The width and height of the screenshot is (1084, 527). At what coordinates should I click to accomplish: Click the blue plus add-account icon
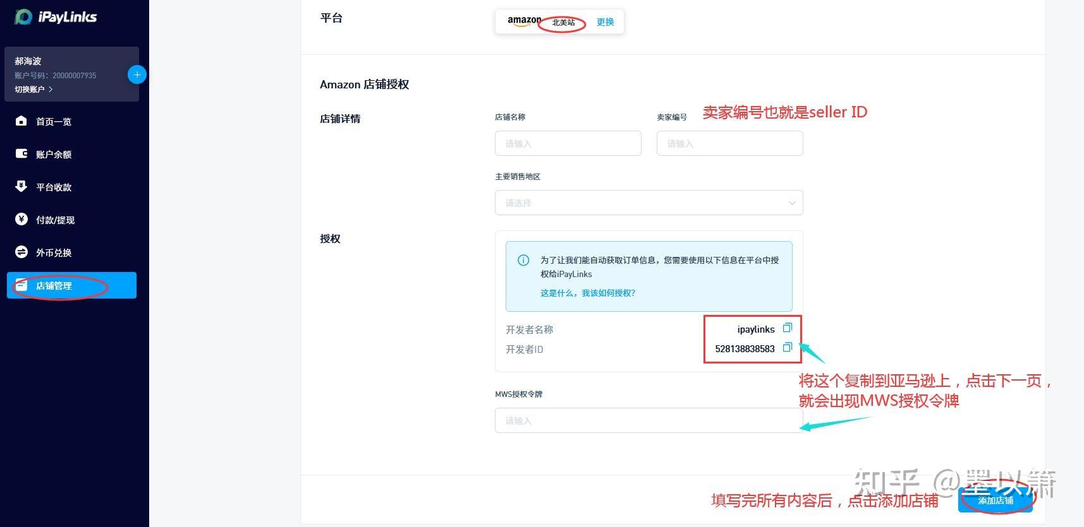pos(137,74)
